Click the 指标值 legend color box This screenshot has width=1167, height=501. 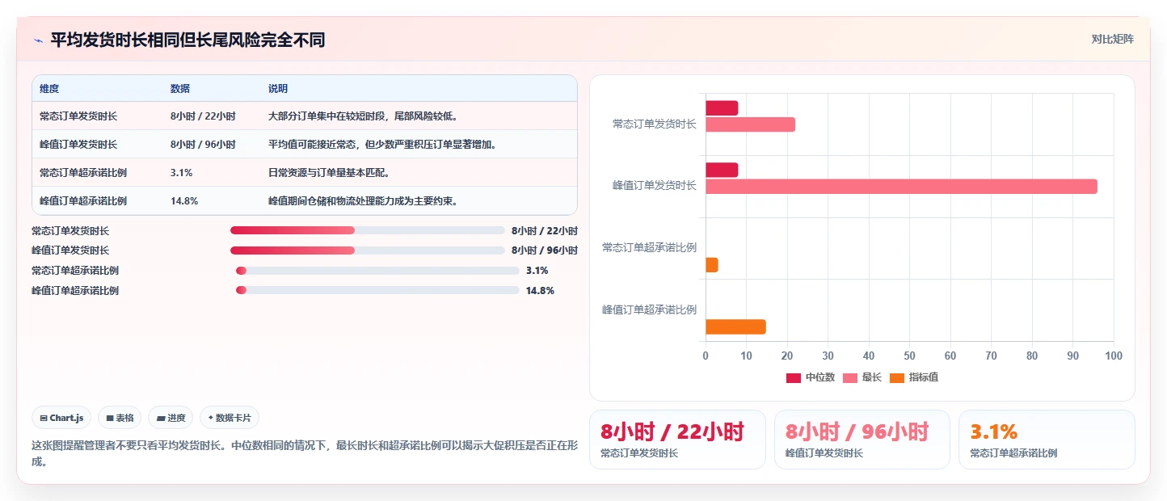[x=897, y=377]
